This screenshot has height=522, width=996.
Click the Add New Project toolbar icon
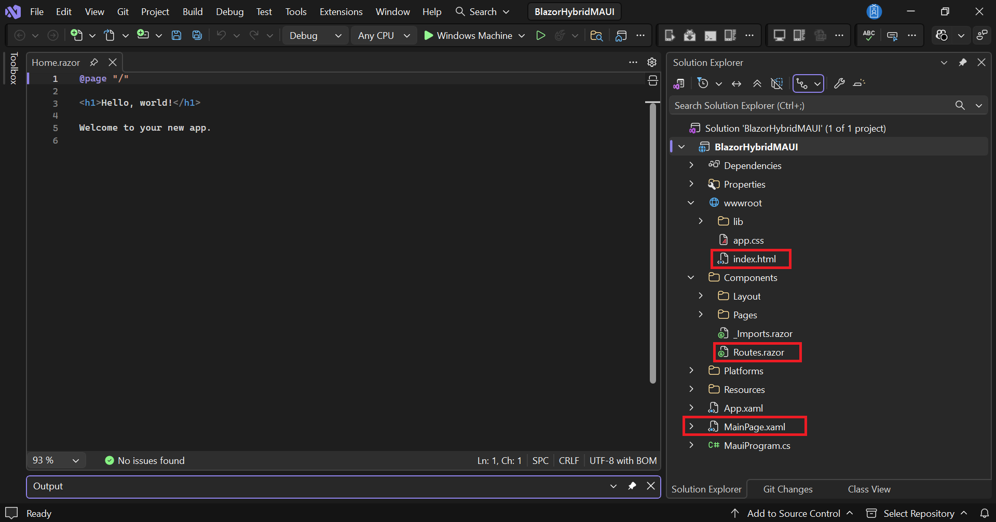point(143,35)
